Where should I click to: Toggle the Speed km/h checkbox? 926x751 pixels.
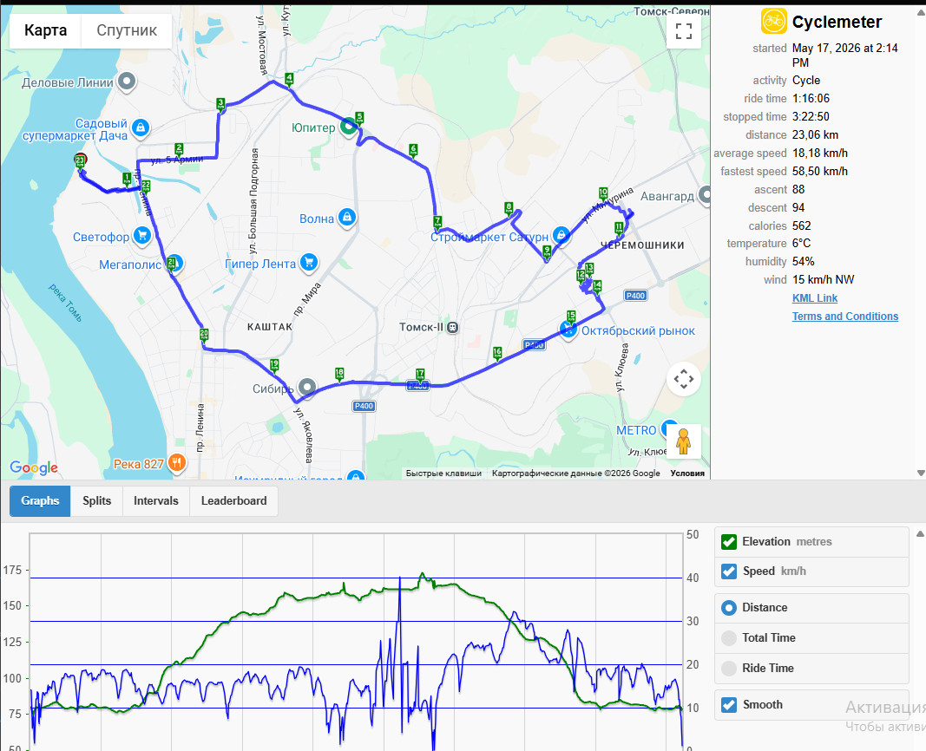(729, 571)
